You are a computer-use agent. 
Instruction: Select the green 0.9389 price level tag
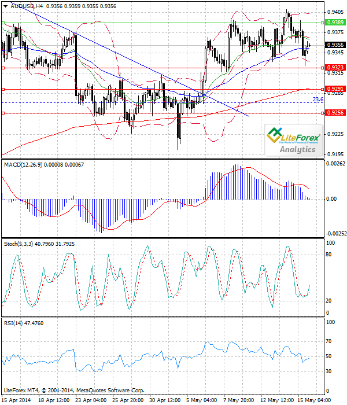click(x=335, y=22)
